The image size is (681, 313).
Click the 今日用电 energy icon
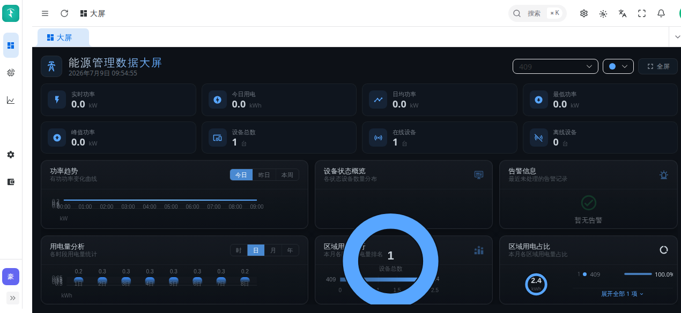click(217, 100)
